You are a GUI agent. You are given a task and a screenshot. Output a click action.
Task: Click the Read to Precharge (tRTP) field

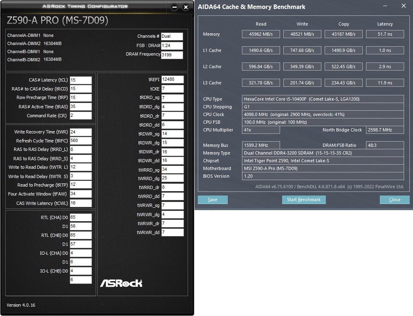[x=81, y=185]
